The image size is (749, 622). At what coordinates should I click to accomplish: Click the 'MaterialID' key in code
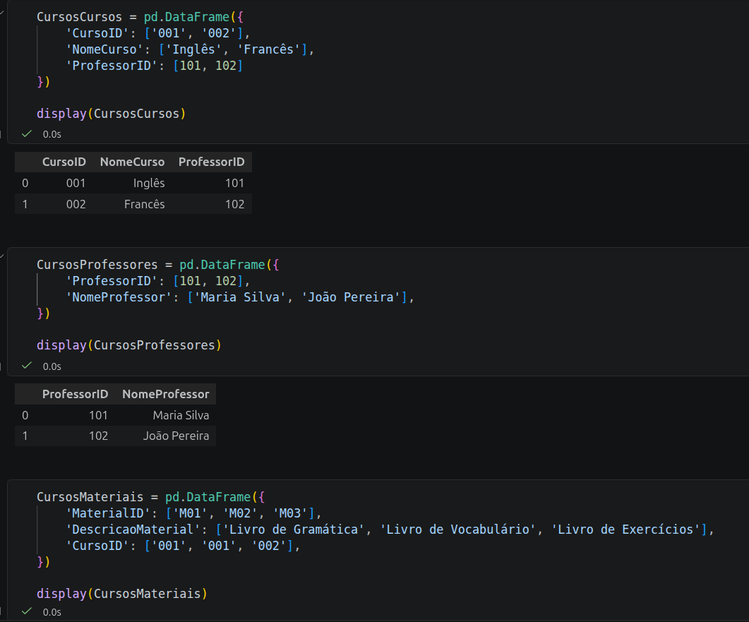point(107,513)
